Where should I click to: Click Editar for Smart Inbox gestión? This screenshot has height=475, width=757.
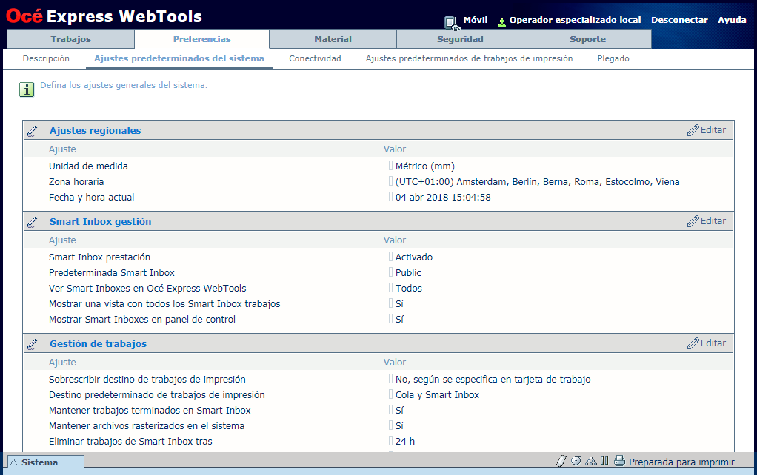[x=707, y=221]
